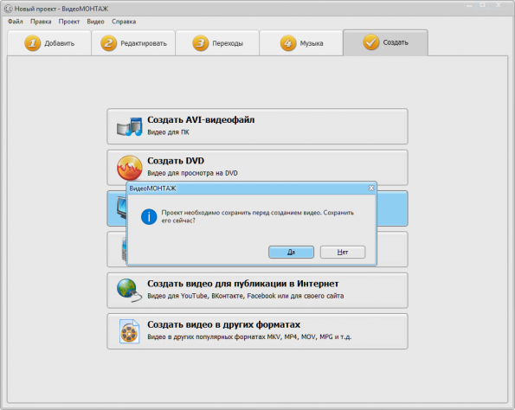Choose Создать видео в других форматах
Screen dimensions: 515x410
click(258, 331)
